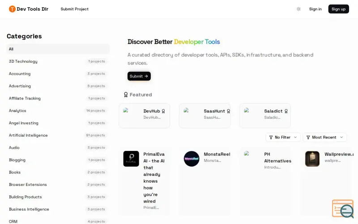Open the Audio category
Image resolution: width=358 pixels, height=224 pixels.
[x=58, y=148]
